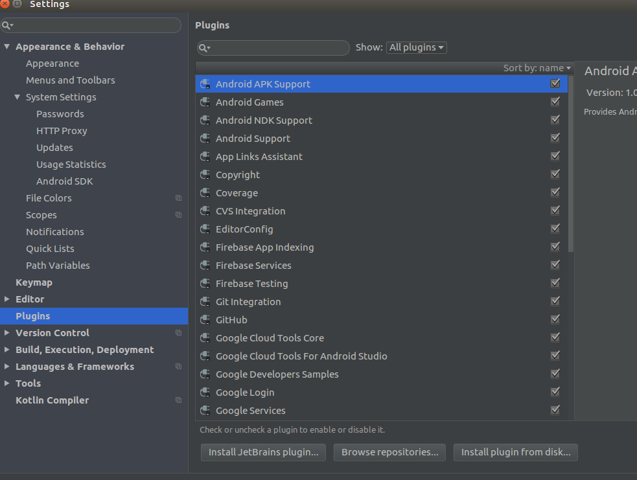This screenshot has height=480, width=637.
Task: Click the plugin icon beside Copyright
Action: (205, 175)
